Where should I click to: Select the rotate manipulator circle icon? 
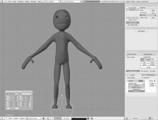(x=60, y=118)
